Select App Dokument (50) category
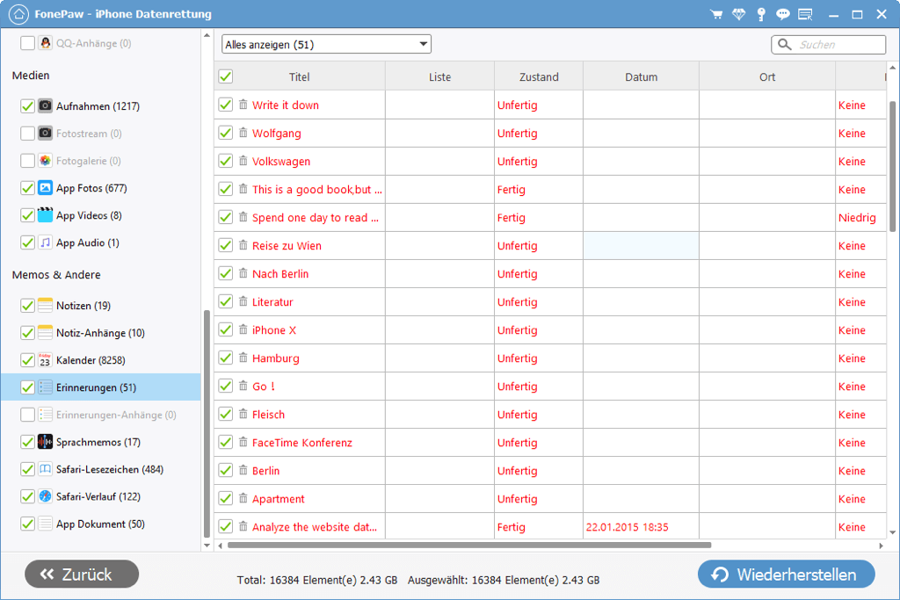Screen dimensions: 900x600 click(x=100, y=524)
